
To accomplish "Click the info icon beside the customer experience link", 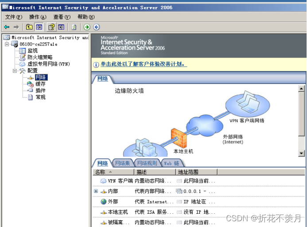I will (96, 65).
